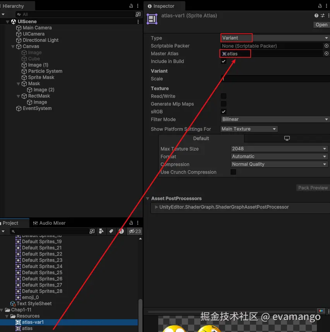The image size is (330, 332).
Task: Select the standalone platform monitor tab
Action: click(x=287, y=138)
